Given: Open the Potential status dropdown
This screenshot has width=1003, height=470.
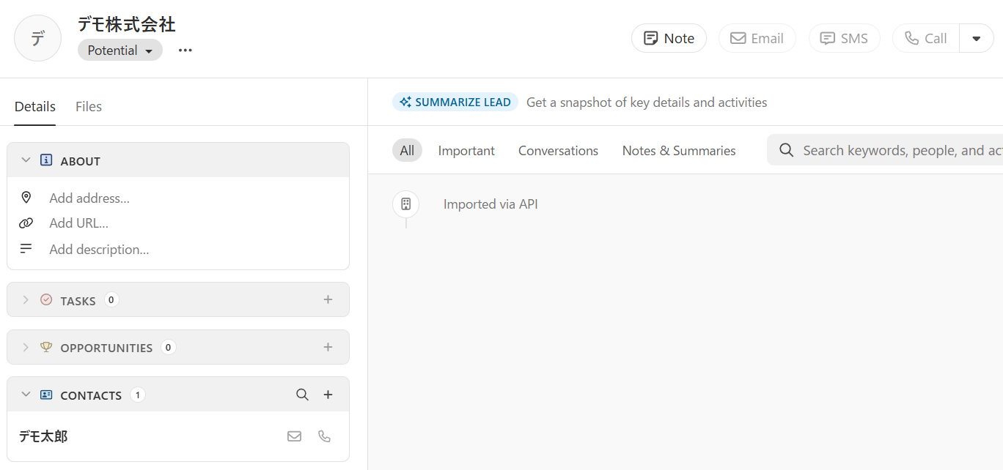Looking at the screenshot, I should 120,51.
